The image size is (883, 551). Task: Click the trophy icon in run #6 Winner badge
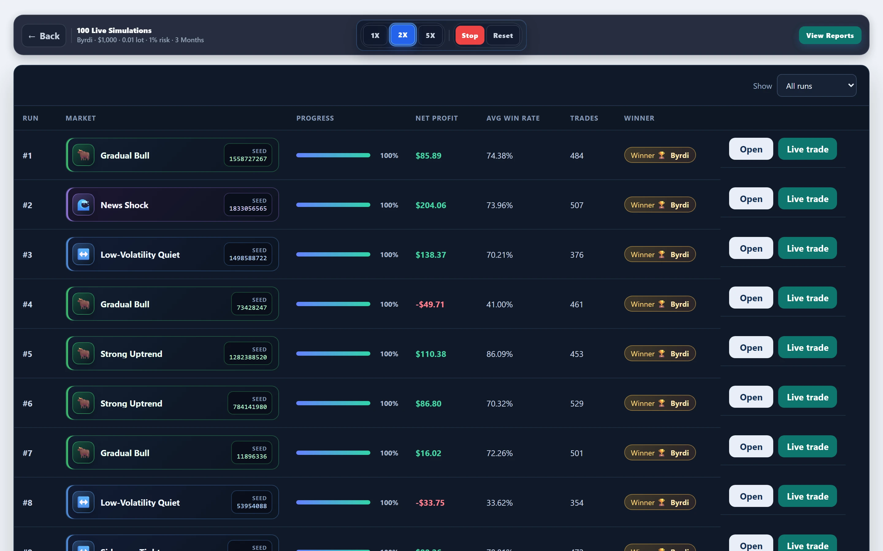coord(662,403)
